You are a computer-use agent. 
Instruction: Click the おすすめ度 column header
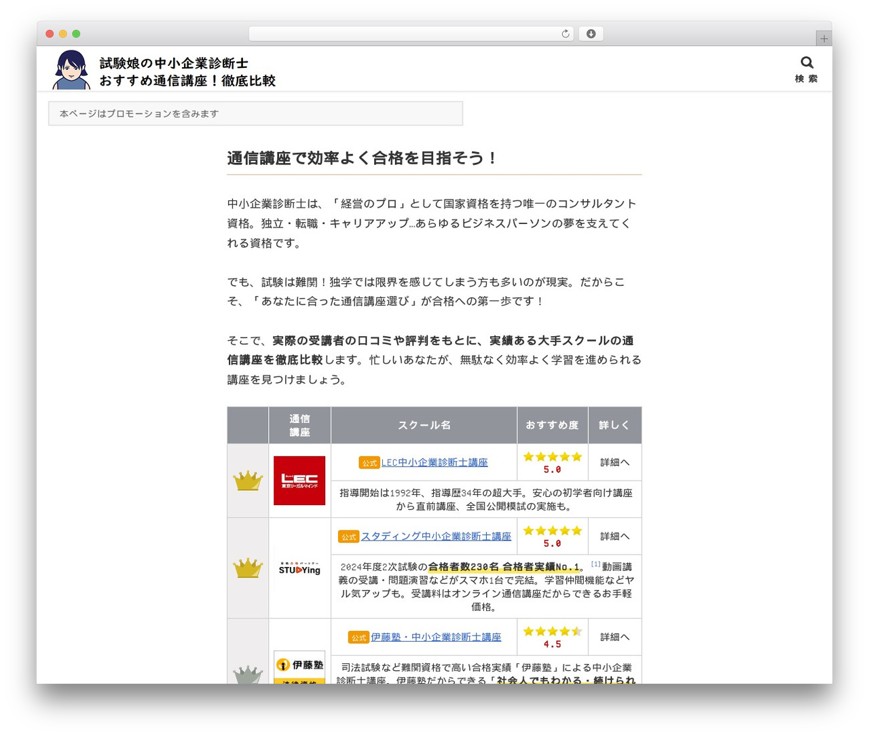[552, 425]
